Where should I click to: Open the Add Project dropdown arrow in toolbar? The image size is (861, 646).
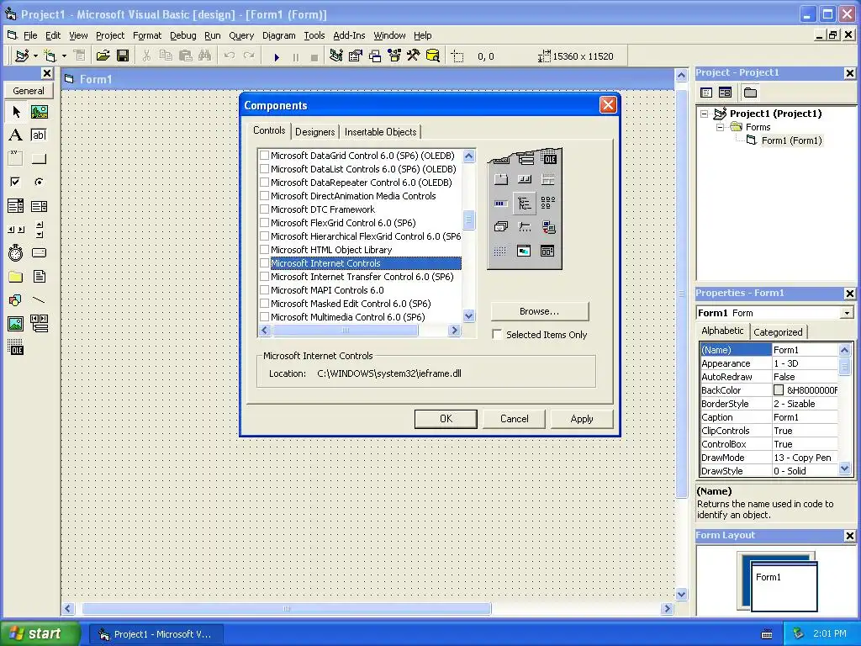(x=35, y=56)
